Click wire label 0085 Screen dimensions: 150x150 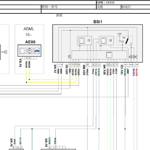coord(58,71)
